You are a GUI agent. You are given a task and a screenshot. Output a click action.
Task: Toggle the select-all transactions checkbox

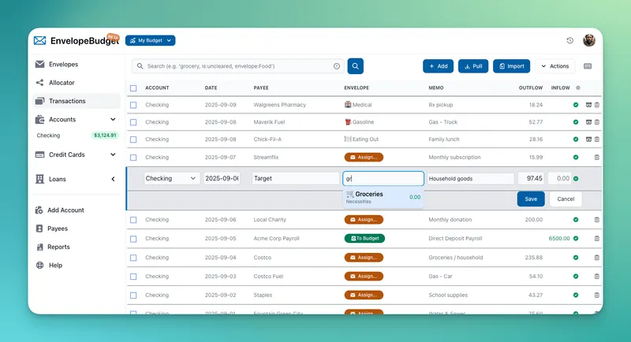click(133, 88)
